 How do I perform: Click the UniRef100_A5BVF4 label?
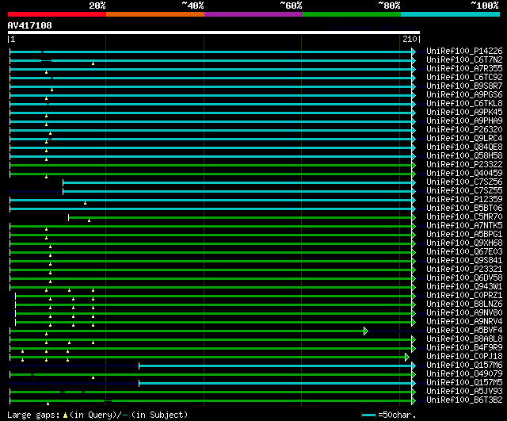(464, 331)
